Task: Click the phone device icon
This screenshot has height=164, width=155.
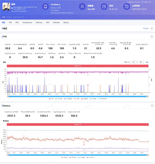Action: tap(45, 7)
